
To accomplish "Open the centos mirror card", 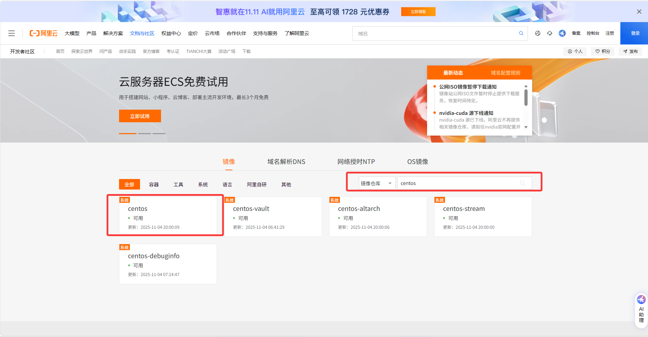I will click(x=168, y=216).
